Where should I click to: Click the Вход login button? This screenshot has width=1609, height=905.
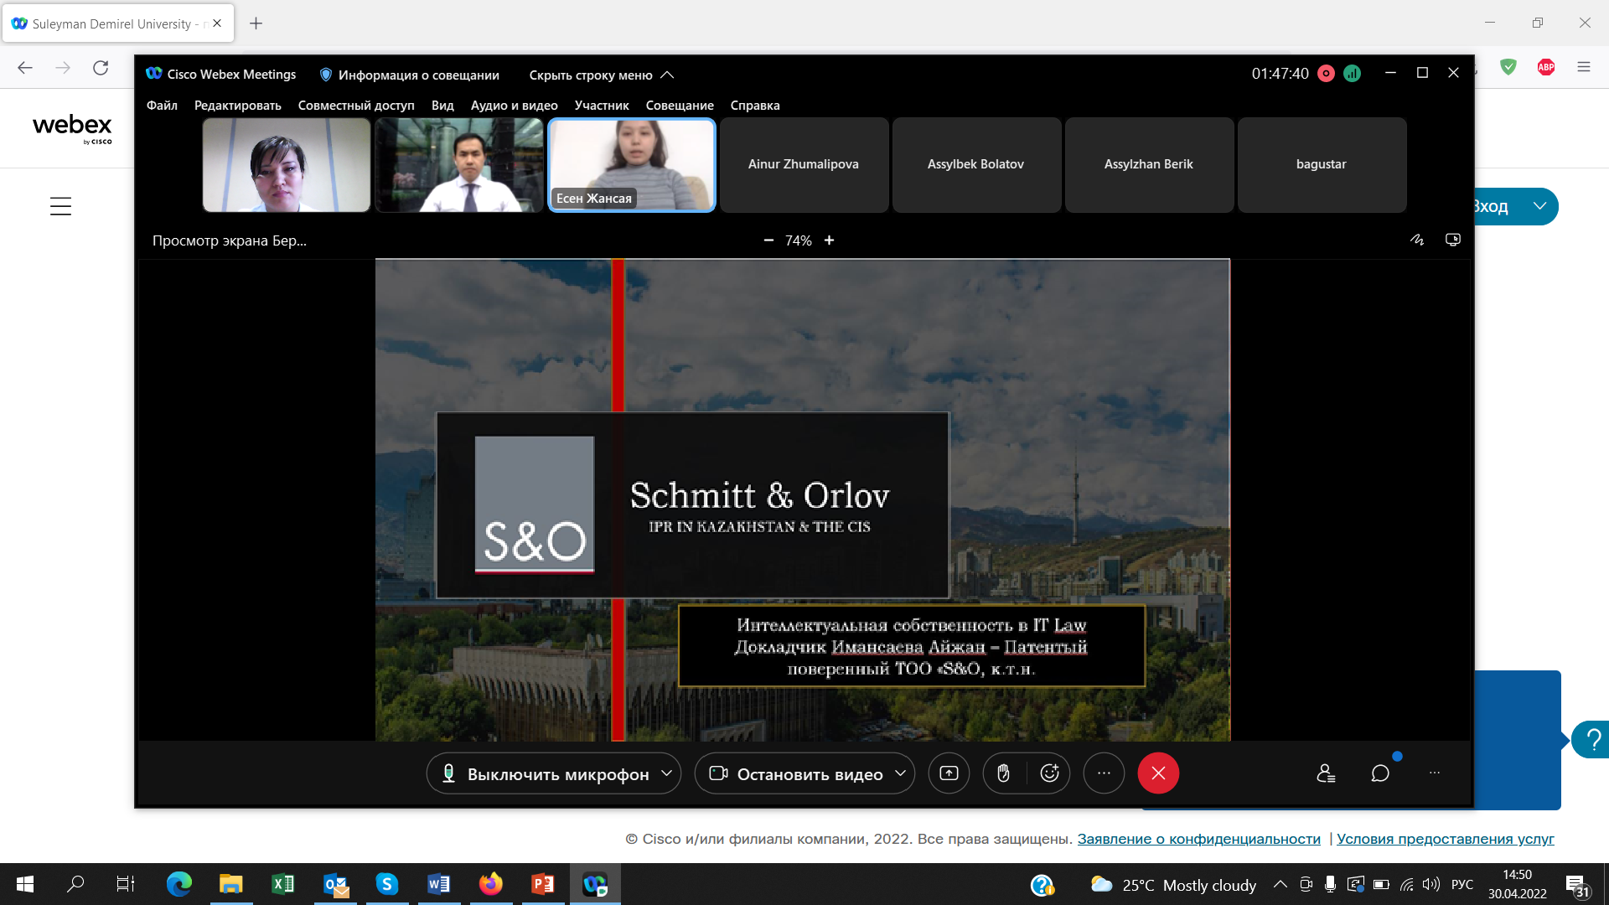1492,206
